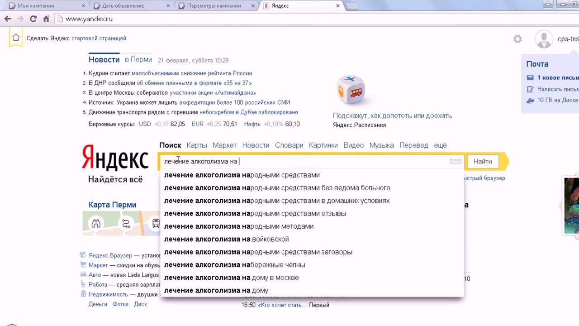Open Подскажут, как долететь или доехать link
Viewport: 579px width, 326px height.
[392, 116]
